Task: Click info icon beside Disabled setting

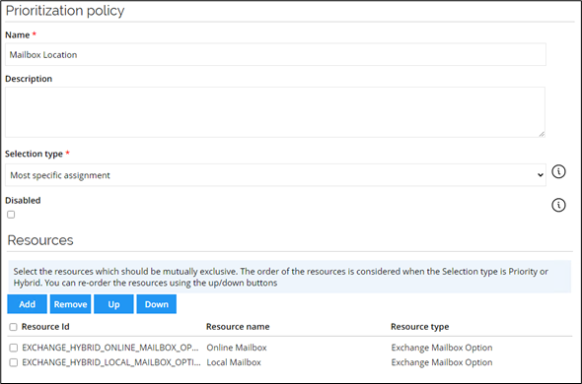Action: coord(558,205)
